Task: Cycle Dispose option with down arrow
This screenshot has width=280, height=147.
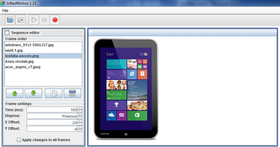Action: coord(80,118)
